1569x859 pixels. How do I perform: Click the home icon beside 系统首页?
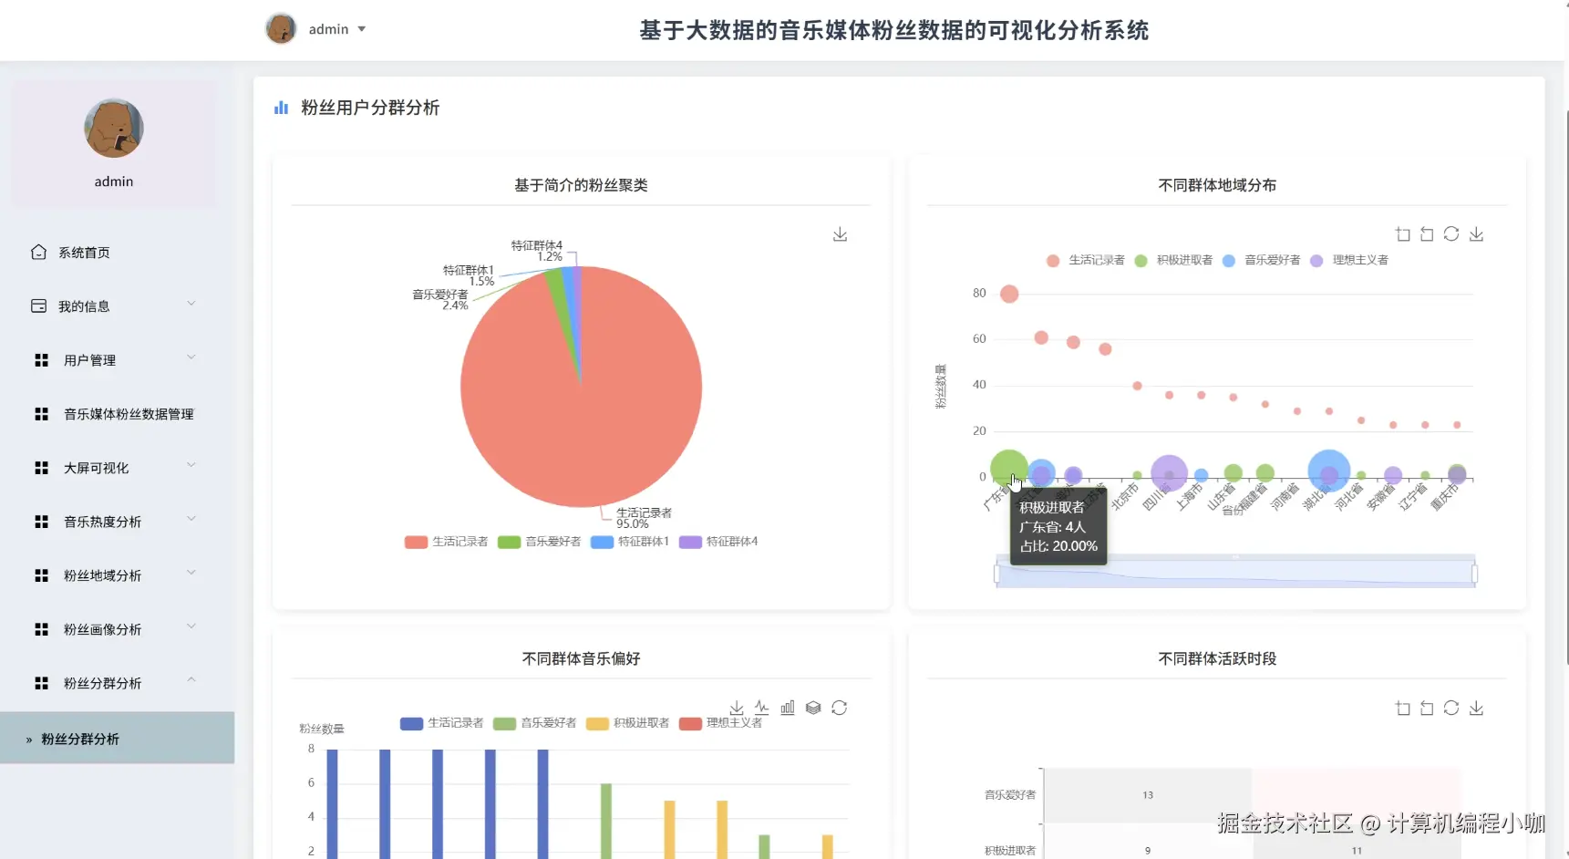click(x=38, y=252)
